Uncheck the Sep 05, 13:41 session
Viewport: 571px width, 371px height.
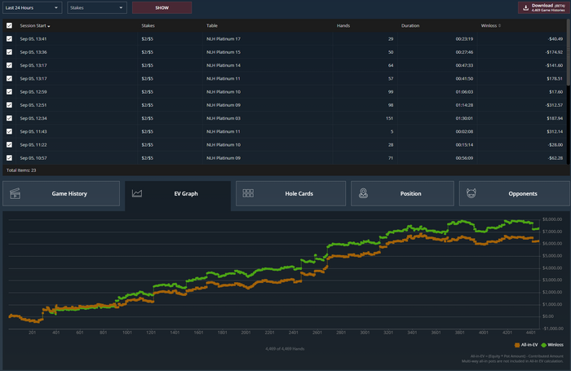click(10, 38)
